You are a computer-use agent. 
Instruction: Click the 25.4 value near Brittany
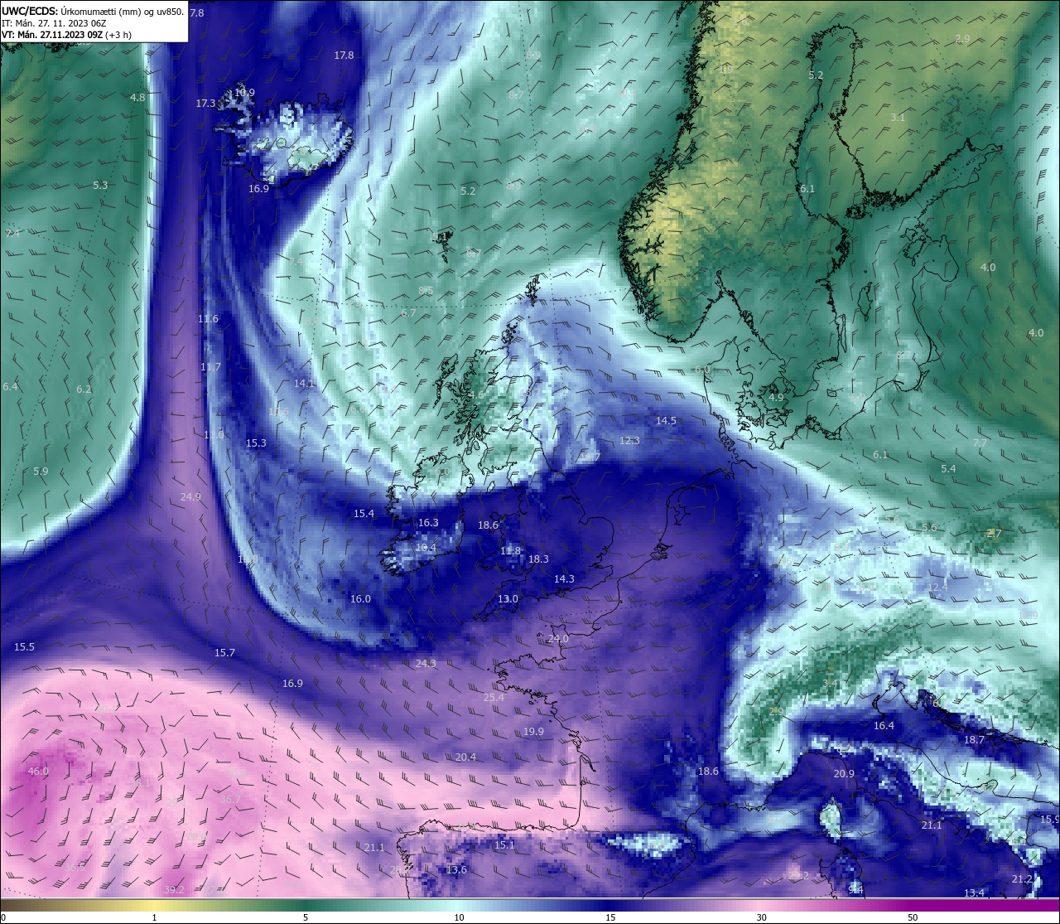point(494,698)
